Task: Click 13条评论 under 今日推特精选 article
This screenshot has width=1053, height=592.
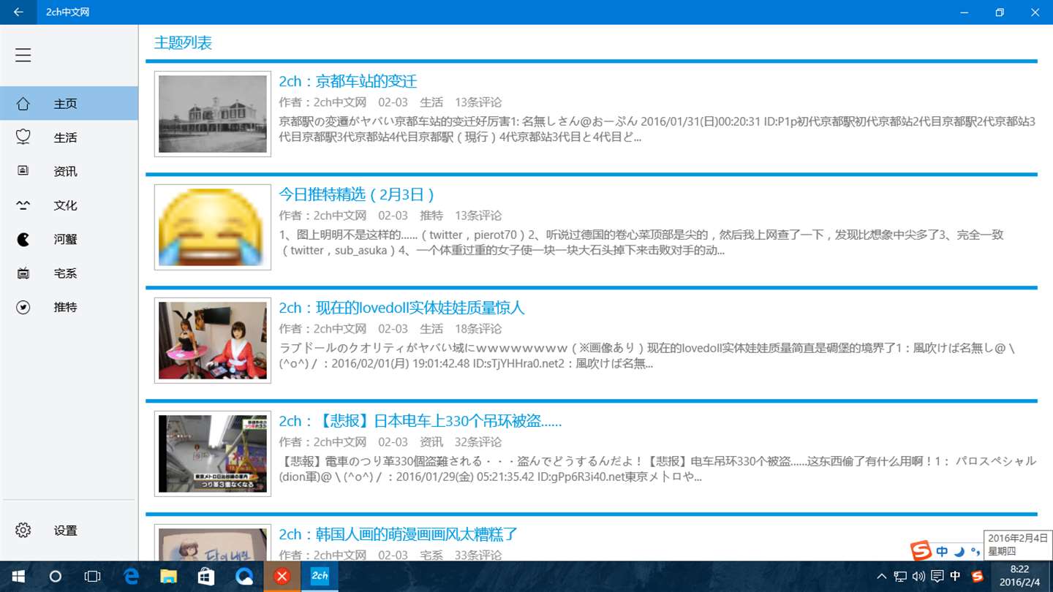Action: (x=478, y=216)
